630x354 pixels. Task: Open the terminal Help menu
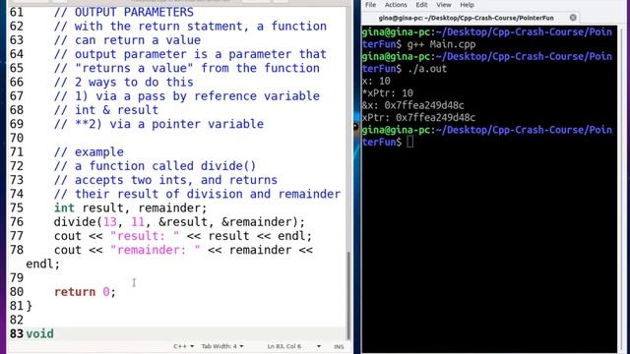click(467, 5)
